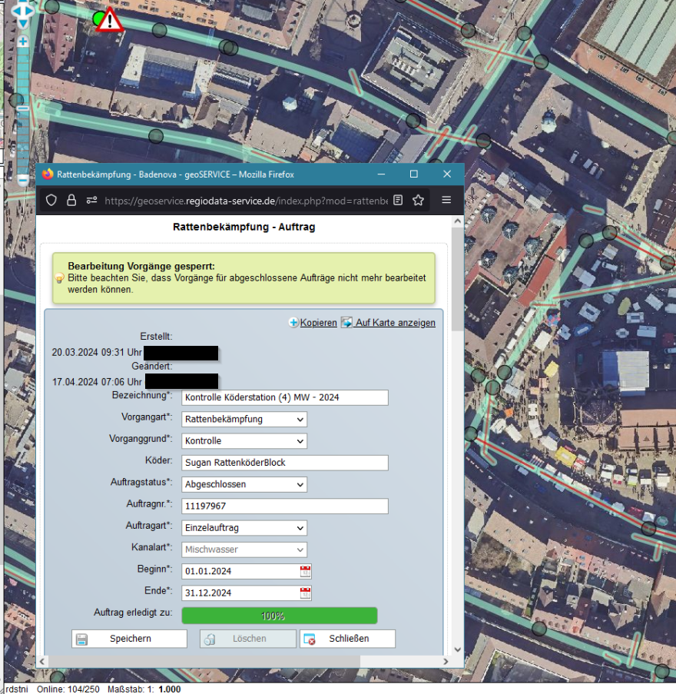Open calendar picker for Ende date
The width and height of the screenshot is (676, 694).
pyautogui.click(x=305, y=593)
